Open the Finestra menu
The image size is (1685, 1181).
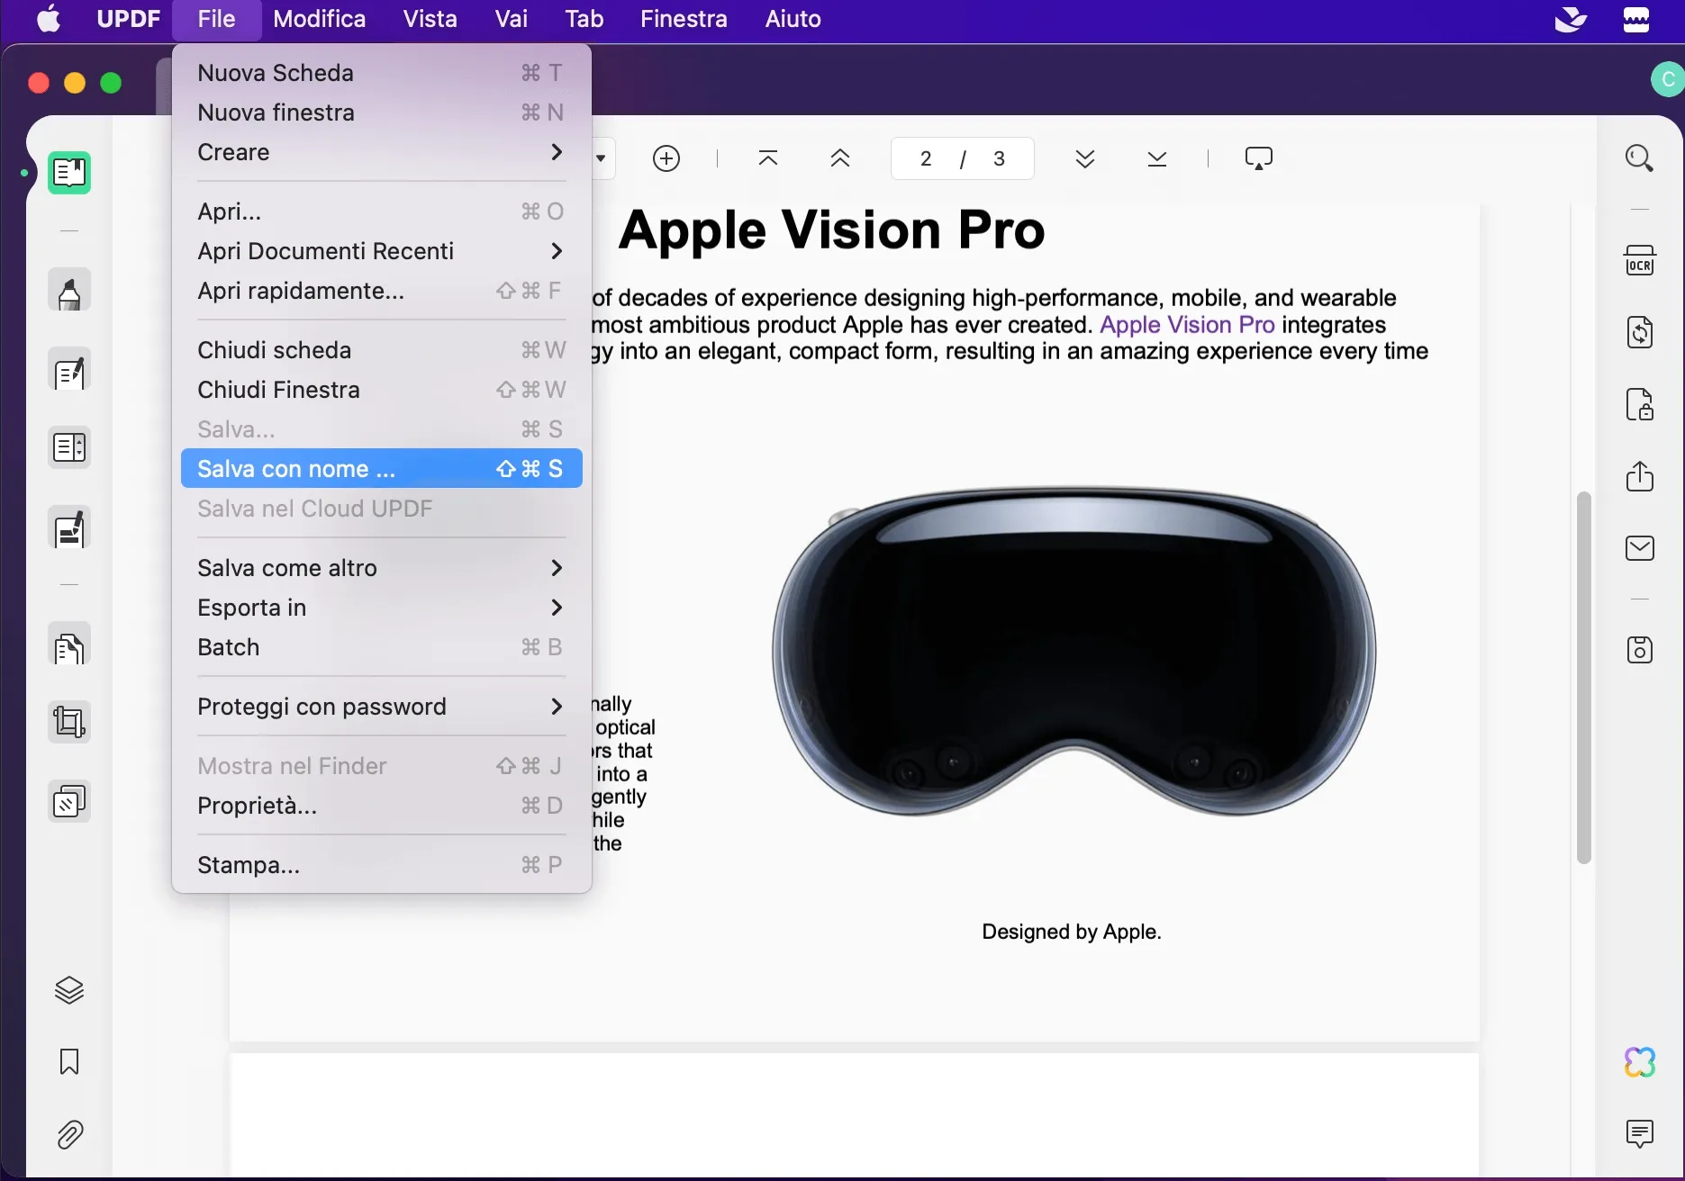684,19
